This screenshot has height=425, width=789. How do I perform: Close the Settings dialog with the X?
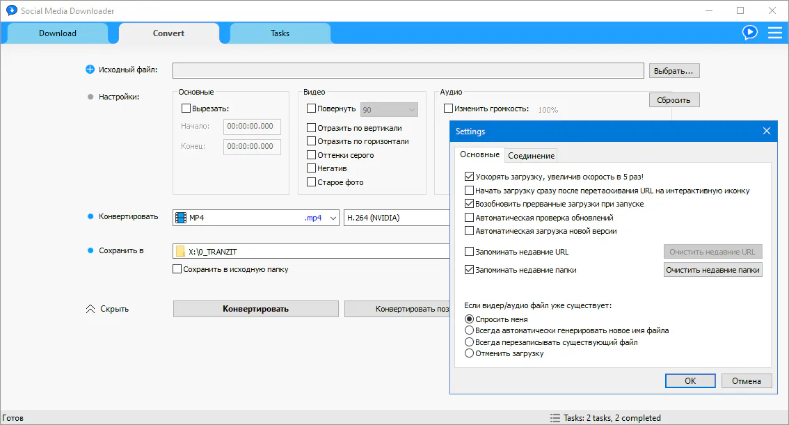[767, 131]
